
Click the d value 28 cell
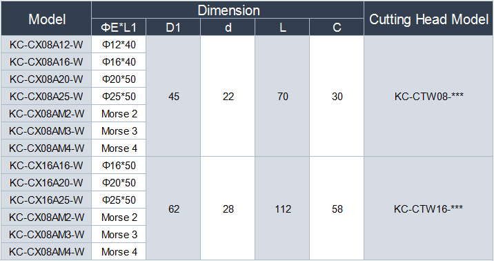[x=228, y=209]
